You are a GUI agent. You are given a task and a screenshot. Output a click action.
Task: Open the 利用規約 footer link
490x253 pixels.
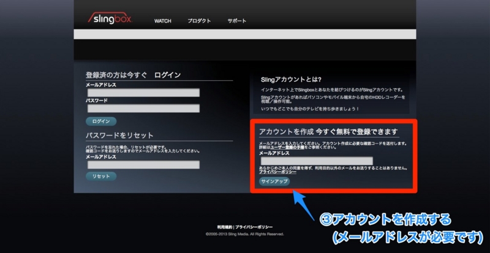pos(225,227)
